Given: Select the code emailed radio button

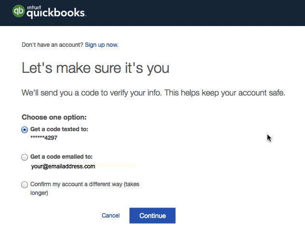Looking at the screenshot, I should point(25,157).
